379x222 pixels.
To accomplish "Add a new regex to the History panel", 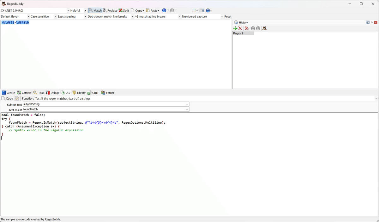I will point(235,28).
